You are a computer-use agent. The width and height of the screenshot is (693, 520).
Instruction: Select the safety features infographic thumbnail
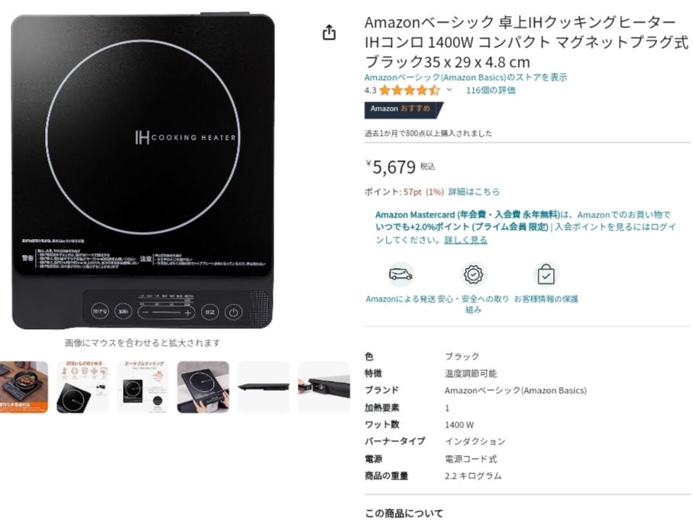(x=83, y=387)
